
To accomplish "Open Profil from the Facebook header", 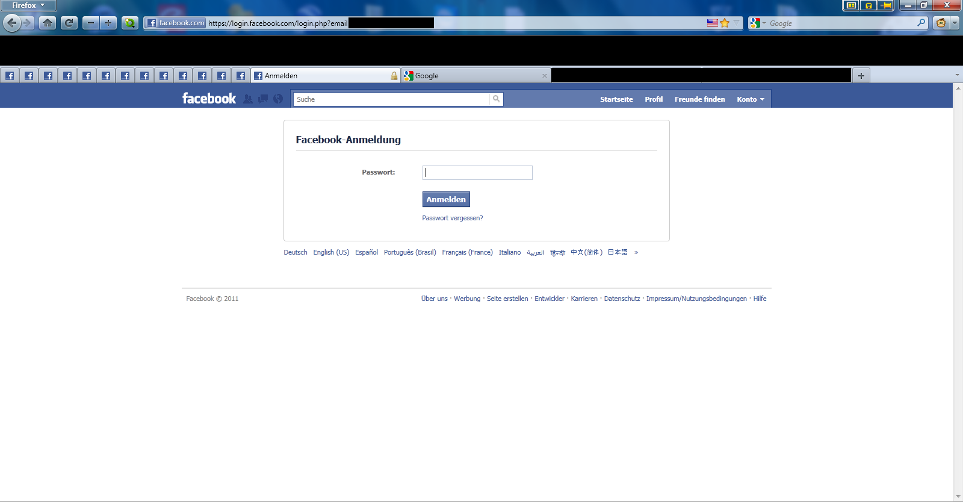I will pyautogui.click(x=654, y=99).
